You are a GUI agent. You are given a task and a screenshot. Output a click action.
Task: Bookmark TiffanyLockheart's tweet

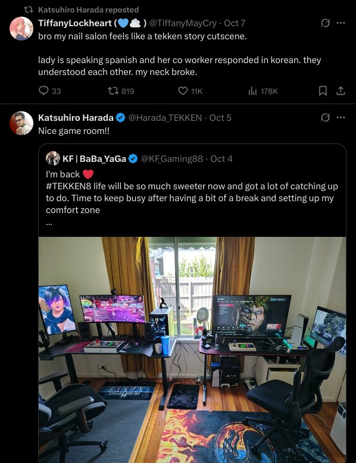(323, 91)
